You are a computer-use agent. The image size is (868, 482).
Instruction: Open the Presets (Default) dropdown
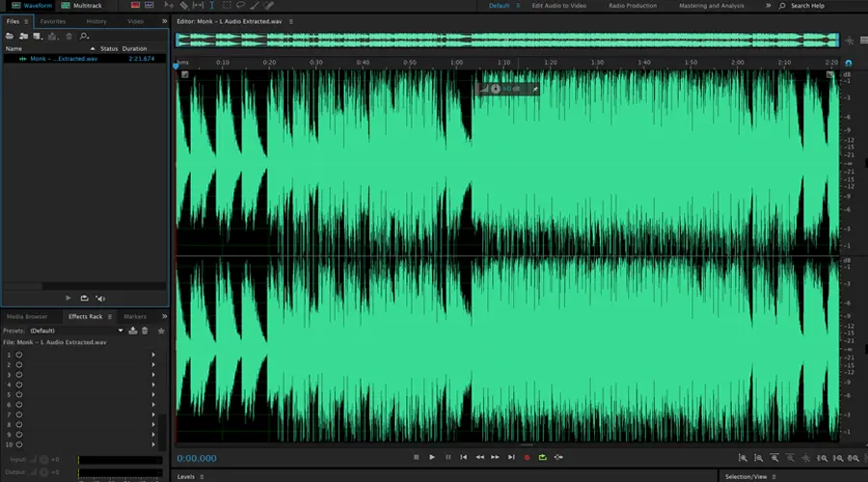click(x=76, y=331)
